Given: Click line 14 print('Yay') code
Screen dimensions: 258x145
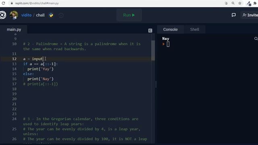Looking at the screenshot, I should coord(40,69).
